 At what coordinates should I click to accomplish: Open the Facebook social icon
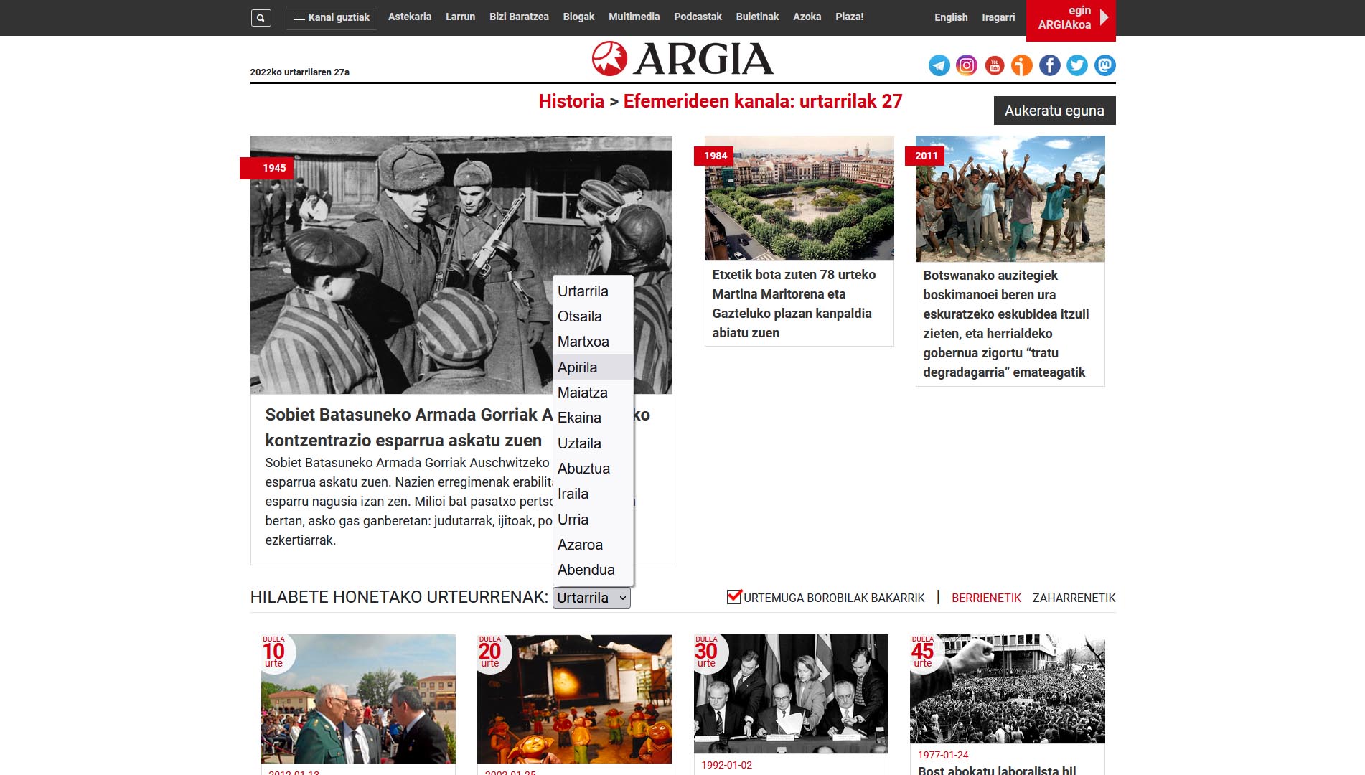[x=1049, y=65]
